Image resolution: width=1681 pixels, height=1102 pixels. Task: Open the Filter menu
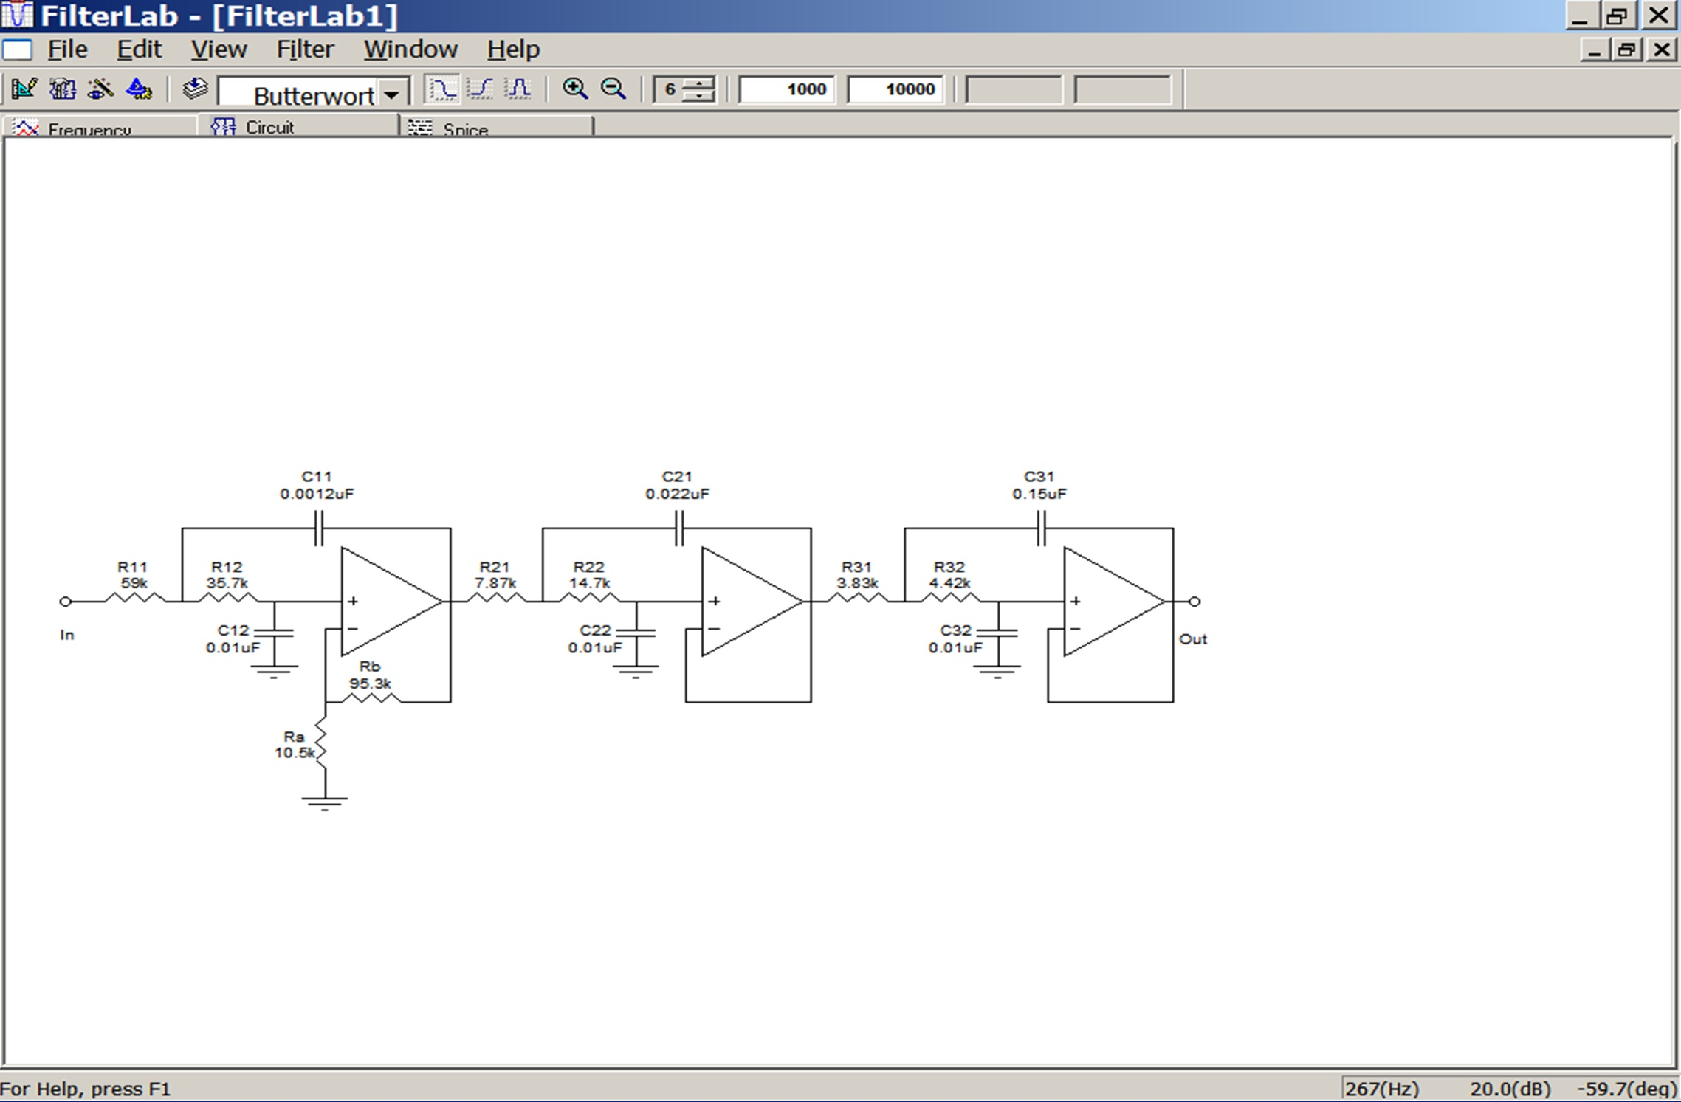coord(304,49)
